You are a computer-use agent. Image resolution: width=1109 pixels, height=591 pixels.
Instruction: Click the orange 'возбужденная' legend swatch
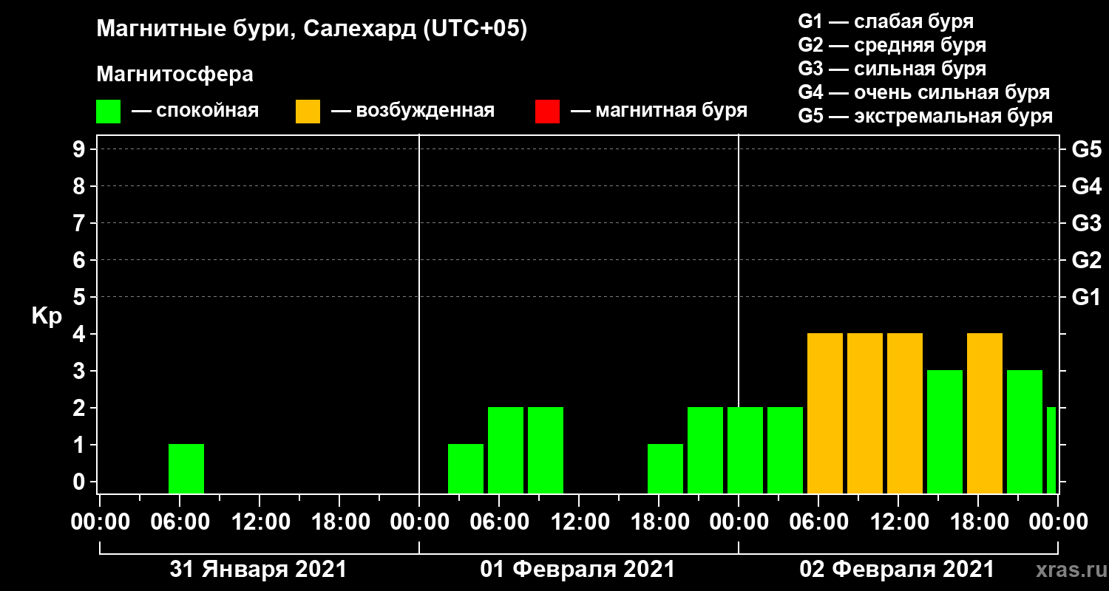tap(308, 112)
